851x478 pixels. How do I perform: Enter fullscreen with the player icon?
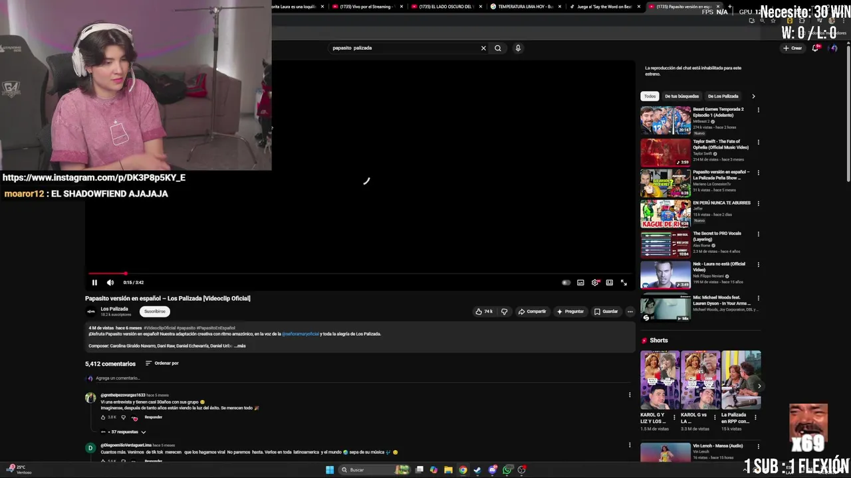point(624,283)
